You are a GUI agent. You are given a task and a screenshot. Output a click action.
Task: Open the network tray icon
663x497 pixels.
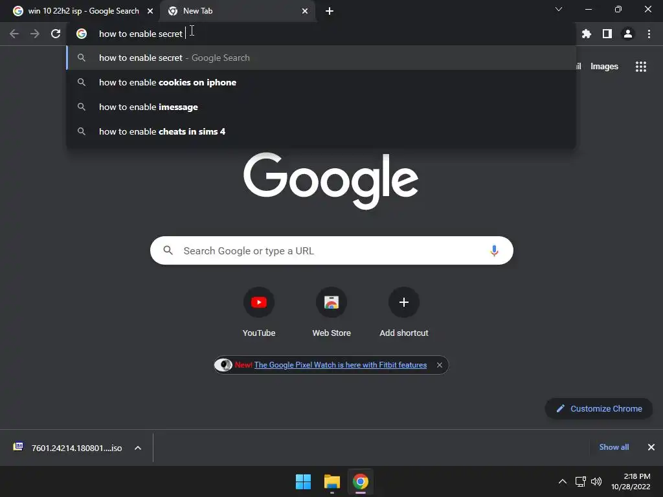point(581,481)
